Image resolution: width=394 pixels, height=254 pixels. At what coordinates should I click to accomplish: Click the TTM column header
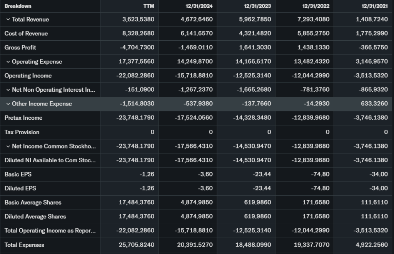pos(149,6)
